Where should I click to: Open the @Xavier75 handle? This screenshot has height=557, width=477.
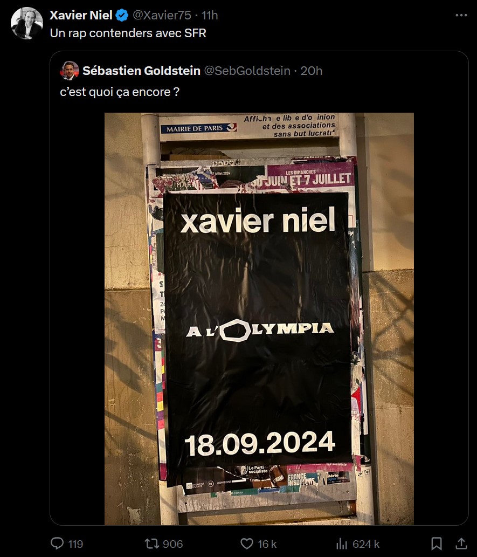[162, 15]
